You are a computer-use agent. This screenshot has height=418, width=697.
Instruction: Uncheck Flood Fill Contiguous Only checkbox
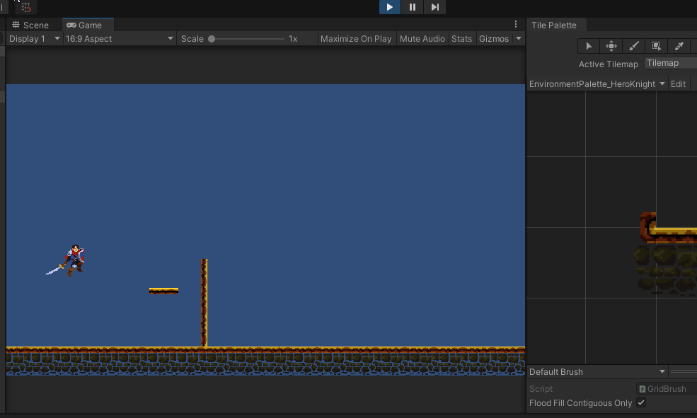tap(641, 403)
